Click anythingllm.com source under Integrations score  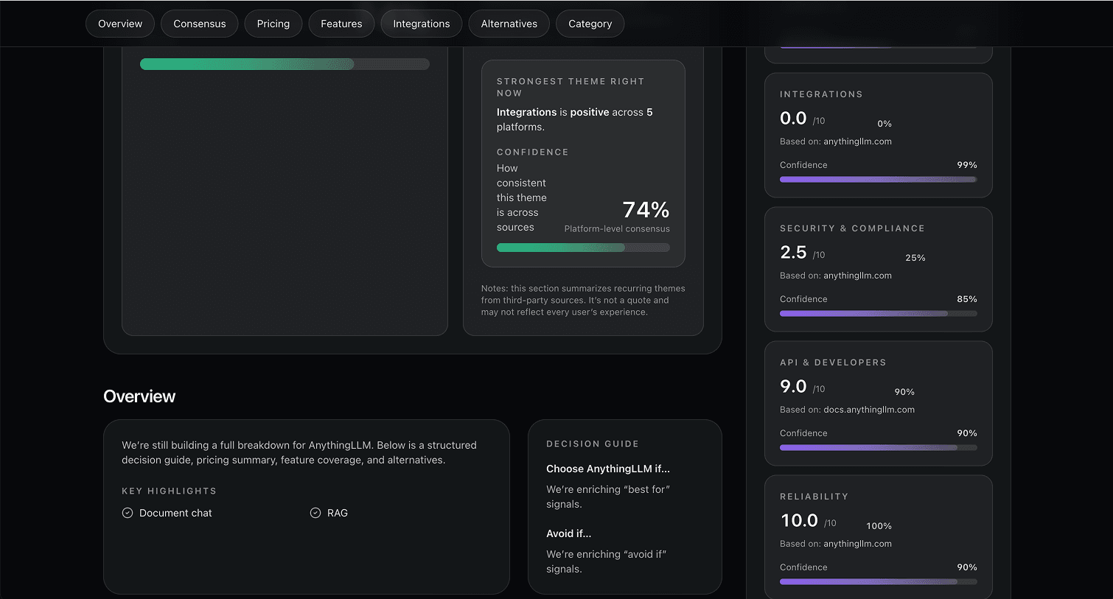857,141
